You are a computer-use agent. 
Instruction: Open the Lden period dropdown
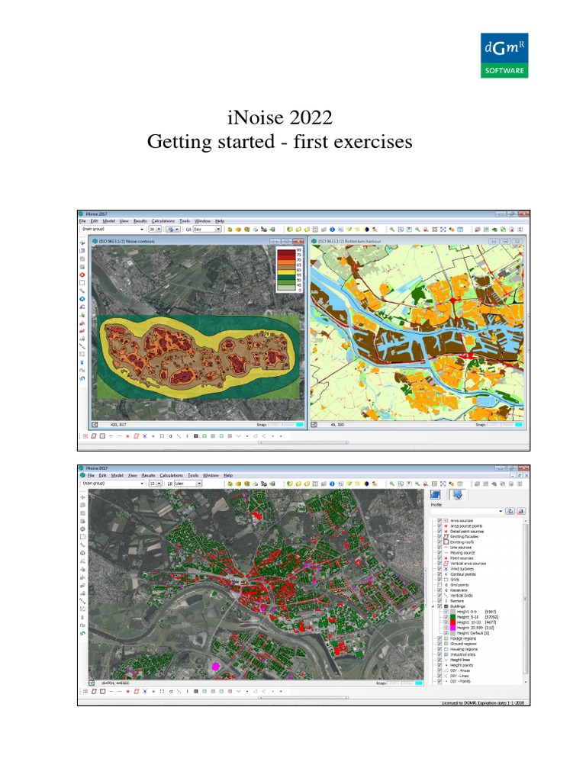[x=188, y=484]
